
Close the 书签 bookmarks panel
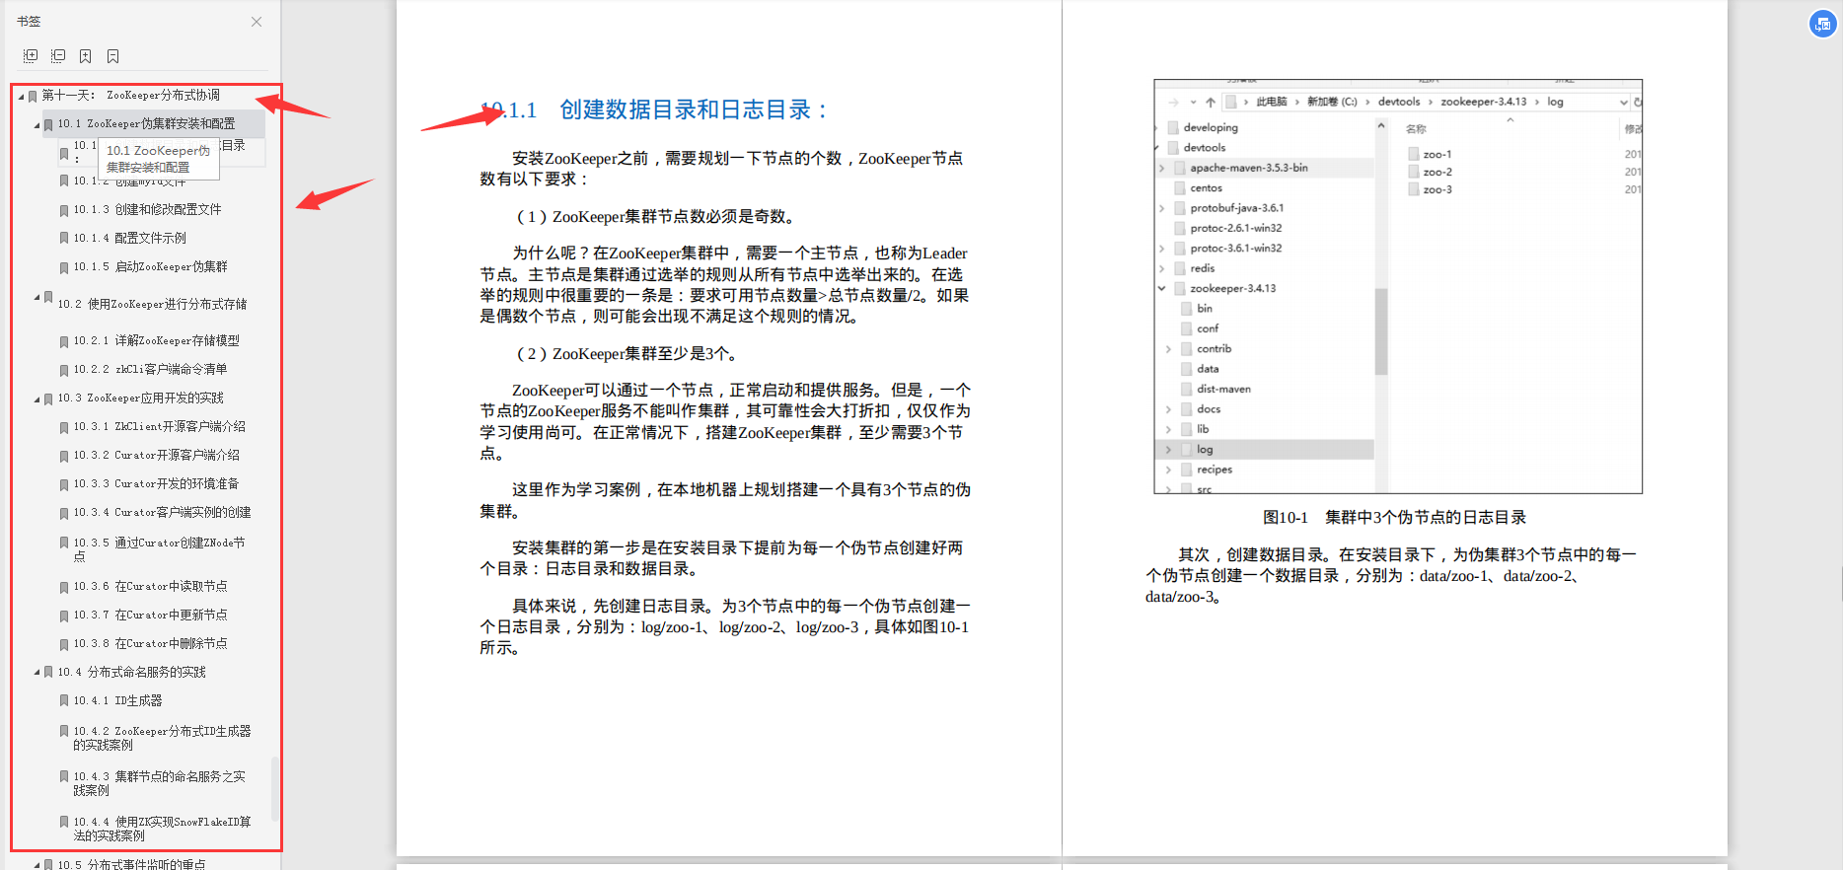257,22
